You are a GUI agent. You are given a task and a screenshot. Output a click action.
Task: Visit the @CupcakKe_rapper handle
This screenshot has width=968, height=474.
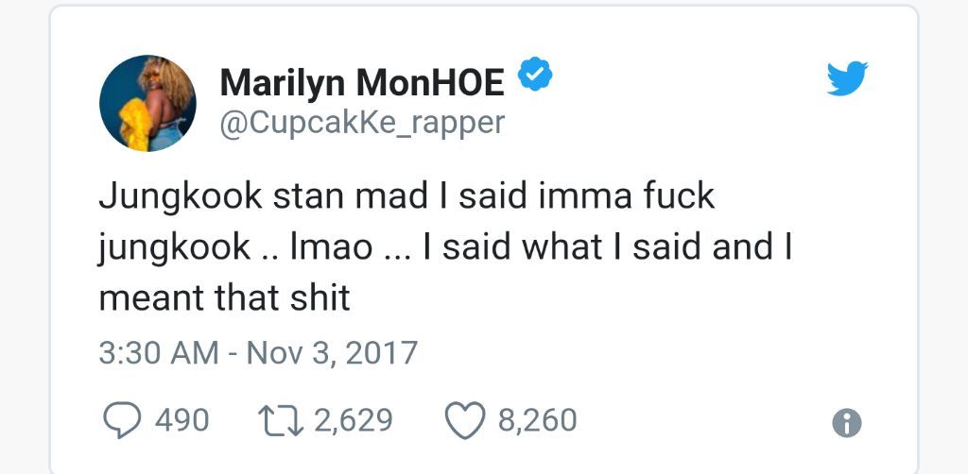[362, 124]
